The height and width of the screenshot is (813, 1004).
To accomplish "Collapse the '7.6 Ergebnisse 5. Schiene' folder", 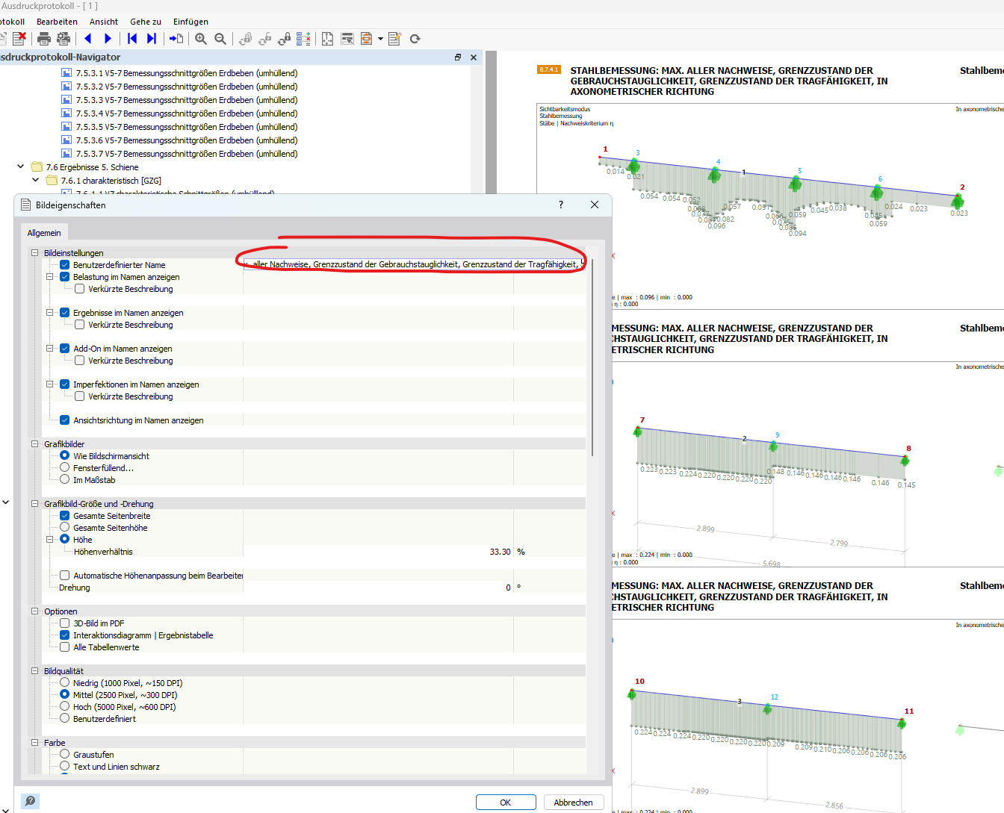I will [x=21, y=167].
